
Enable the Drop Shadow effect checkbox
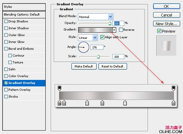[x=6, y=21]
